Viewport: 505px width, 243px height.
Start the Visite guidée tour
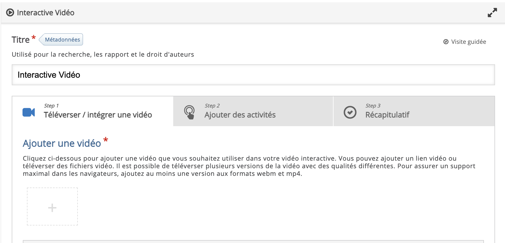point(468,42)
